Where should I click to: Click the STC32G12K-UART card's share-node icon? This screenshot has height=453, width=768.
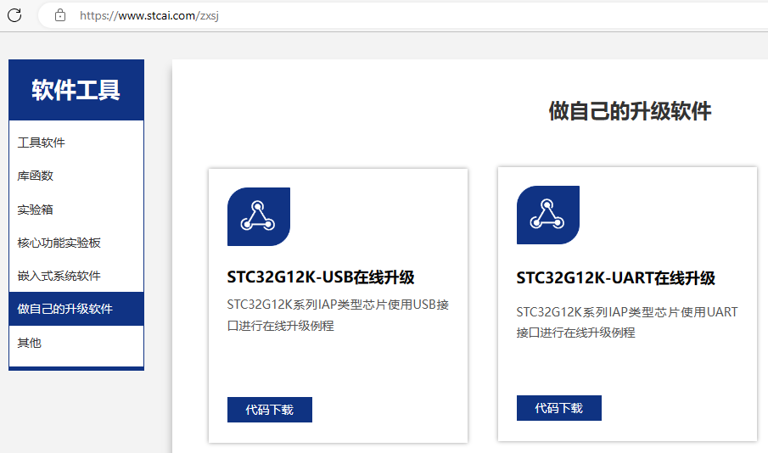(x=548, y=215)
